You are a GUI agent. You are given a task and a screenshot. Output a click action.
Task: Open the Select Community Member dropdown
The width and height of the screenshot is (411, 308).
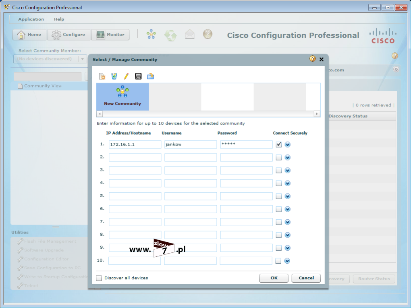tap(50, 59)
